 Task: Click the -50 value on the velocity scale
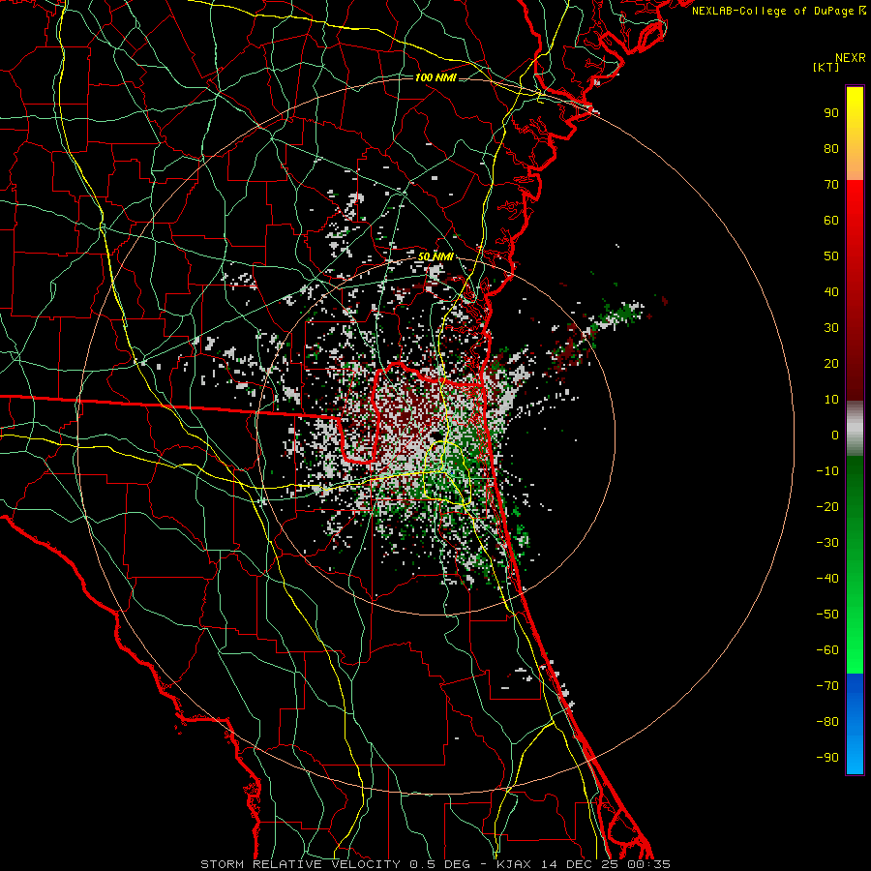827,615
